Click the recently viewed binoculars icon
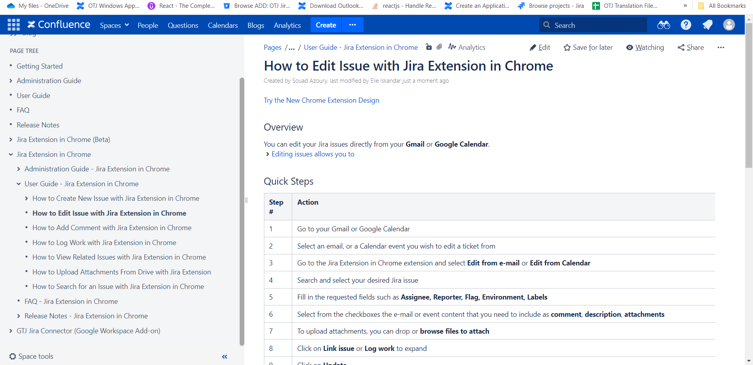The image size is (753, 365). pyautogui.click(x=663, y=25)
